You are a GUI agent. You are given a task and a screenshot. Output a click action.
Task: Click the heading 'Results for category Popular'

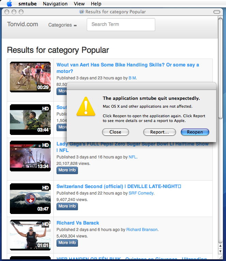pos(58,50)
